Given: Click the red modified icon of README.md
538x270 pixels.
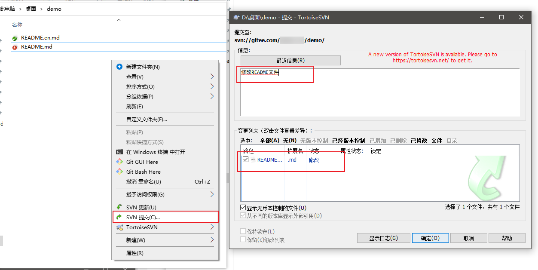Looking at the screenshot, I should tap(15, 47).
